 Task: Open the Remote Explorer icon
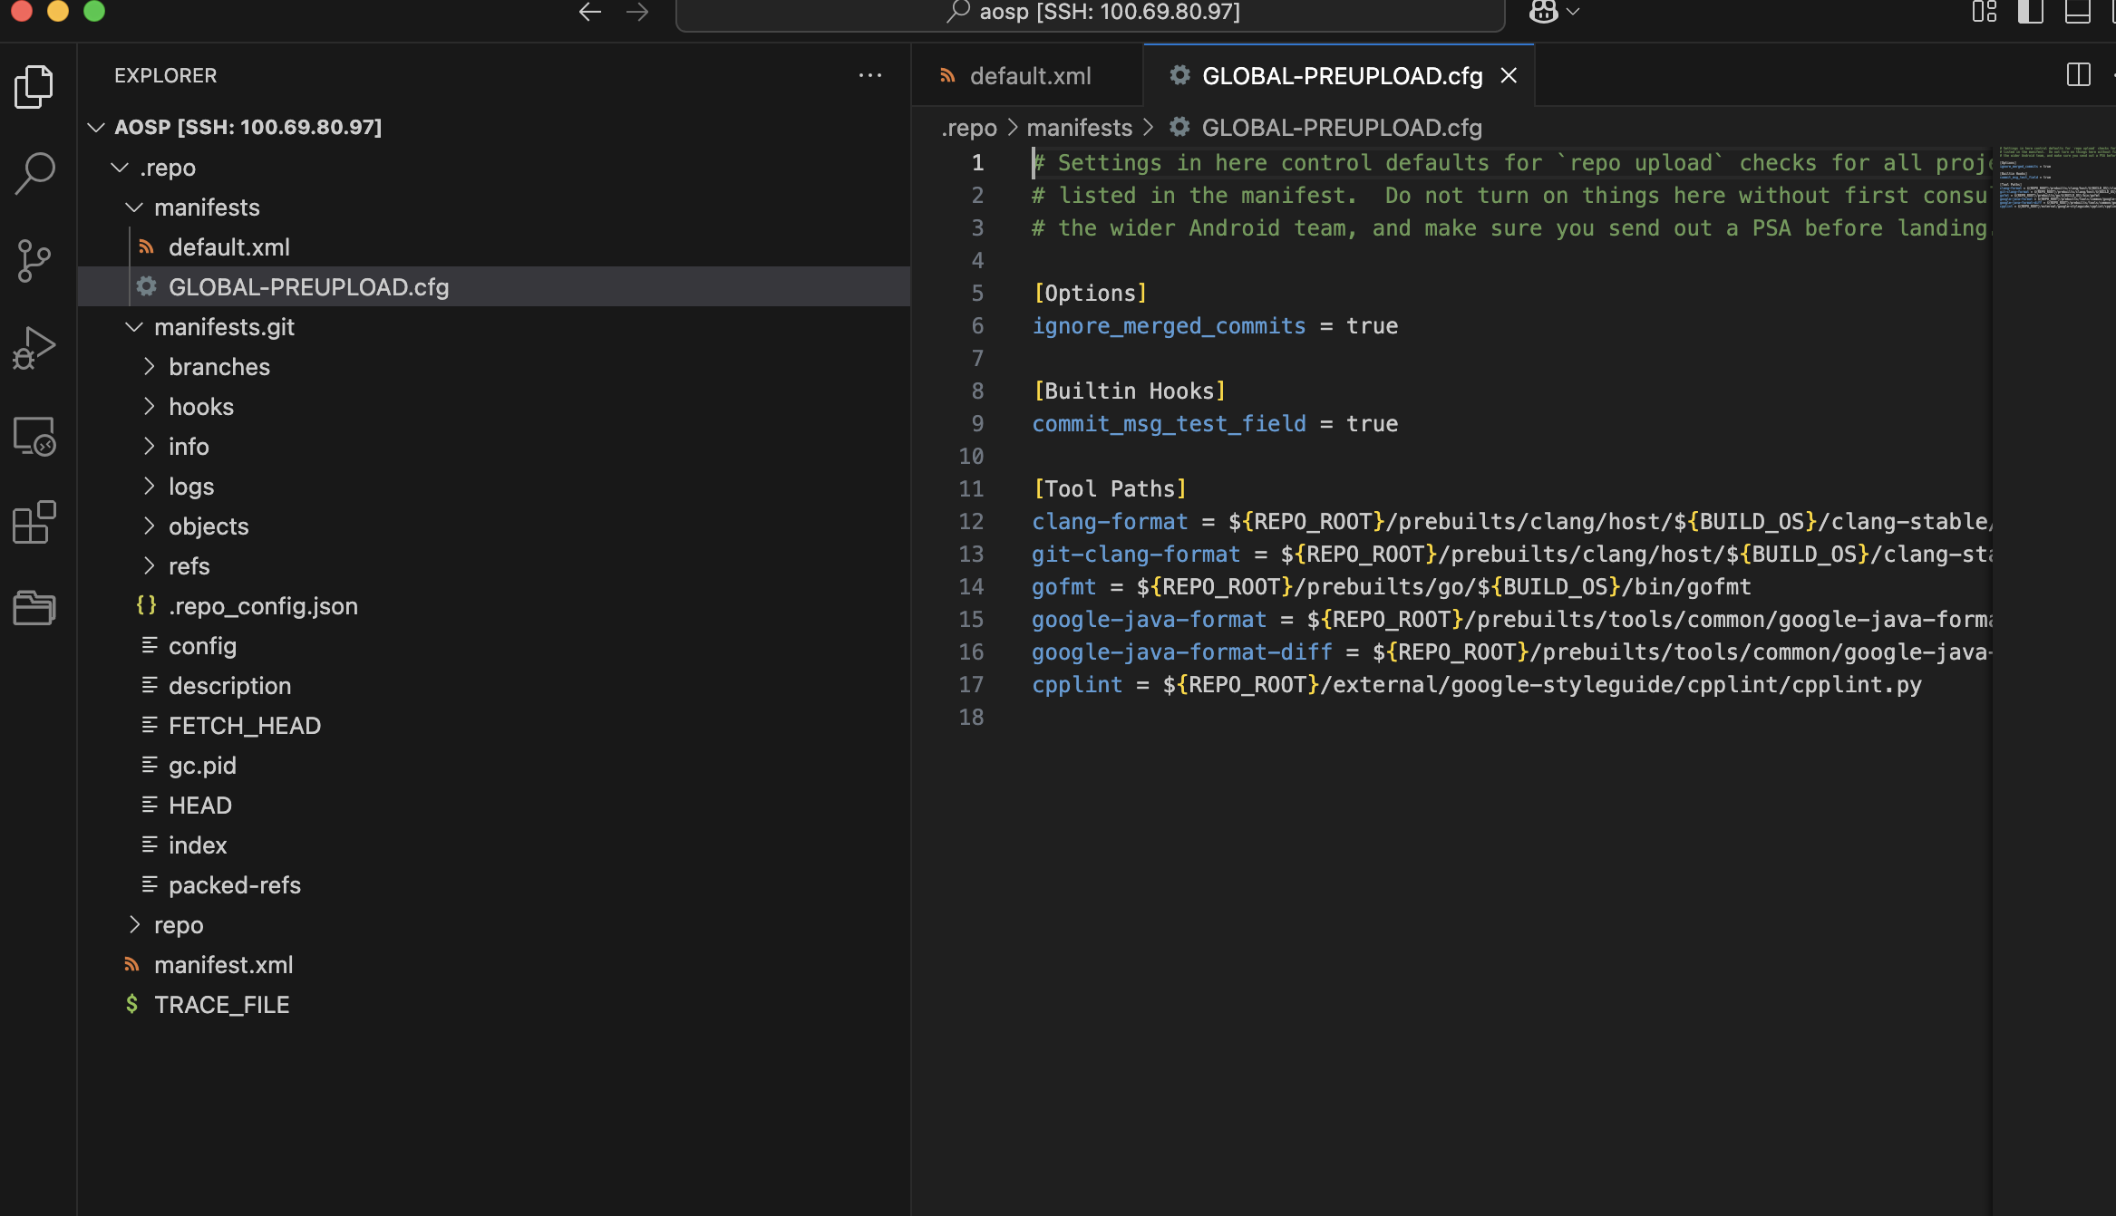coord(34,436)
